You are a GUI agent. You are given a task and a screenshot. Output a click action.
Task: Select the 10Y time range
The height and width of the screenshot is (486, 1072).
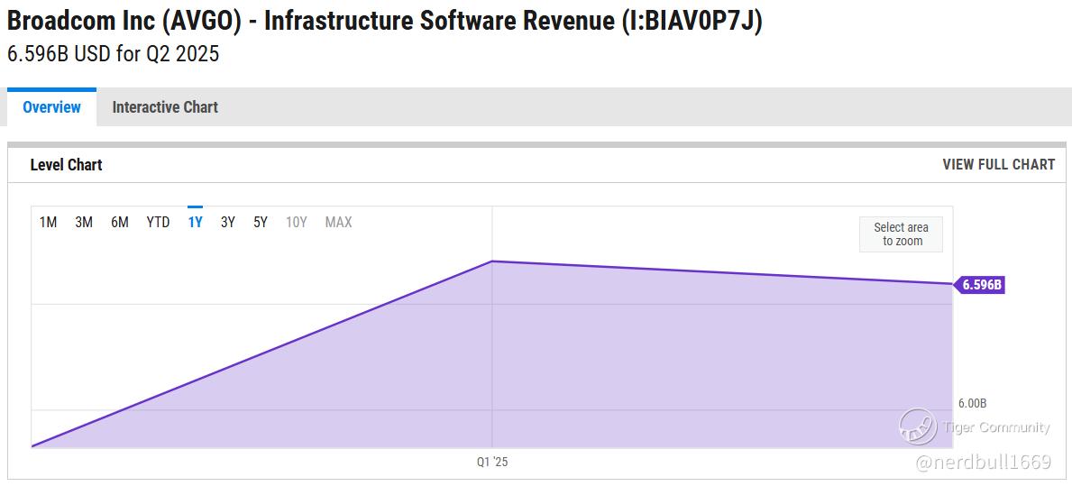tap(296, 222)
